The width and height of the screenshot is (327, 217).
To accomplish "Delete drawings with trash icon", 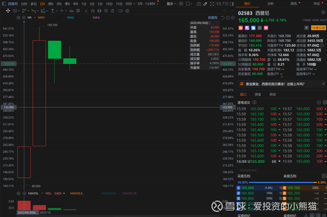I will [x=113, y=11].
